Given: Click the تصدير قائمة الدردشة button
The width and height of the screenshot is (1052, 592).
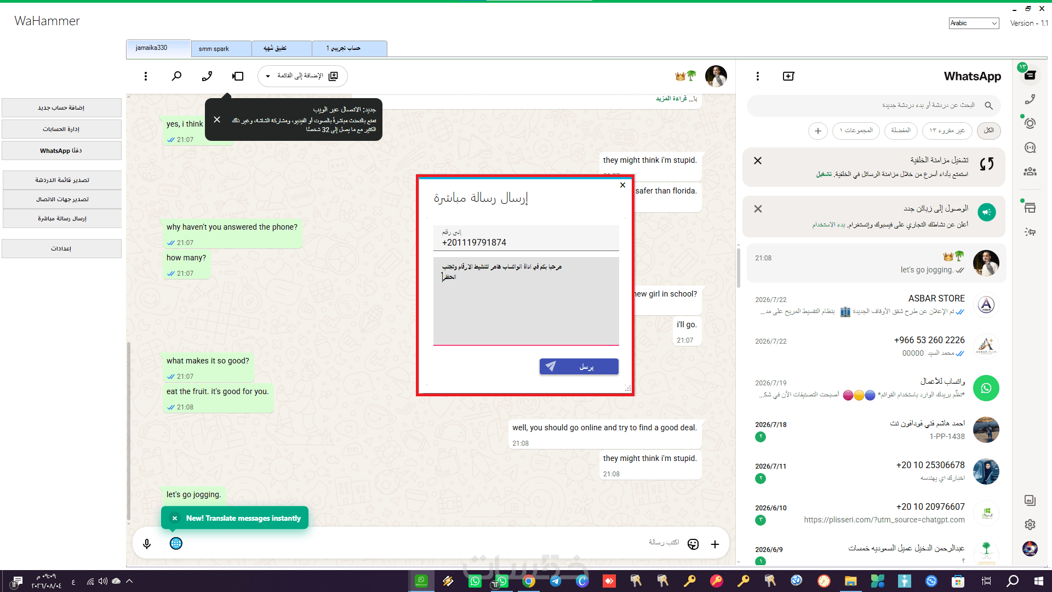Looking at the screenshot, I should tap(62, 180).
